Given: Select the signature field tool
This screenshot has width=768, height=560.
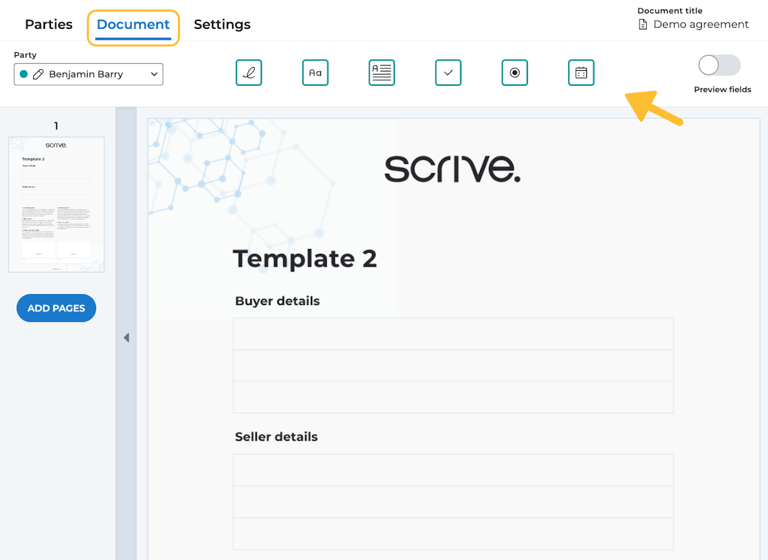Looking at the screenshot, I should tap(249, 73).
